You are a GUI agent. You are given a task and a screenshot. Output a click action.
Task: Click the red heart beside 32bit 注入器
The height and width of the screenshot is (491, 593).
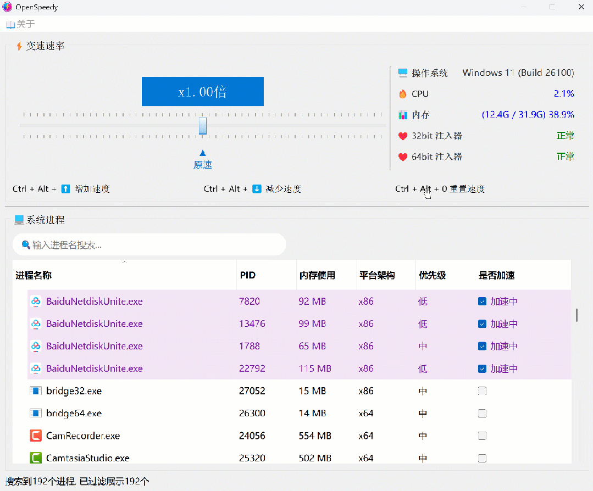point(403,136)
